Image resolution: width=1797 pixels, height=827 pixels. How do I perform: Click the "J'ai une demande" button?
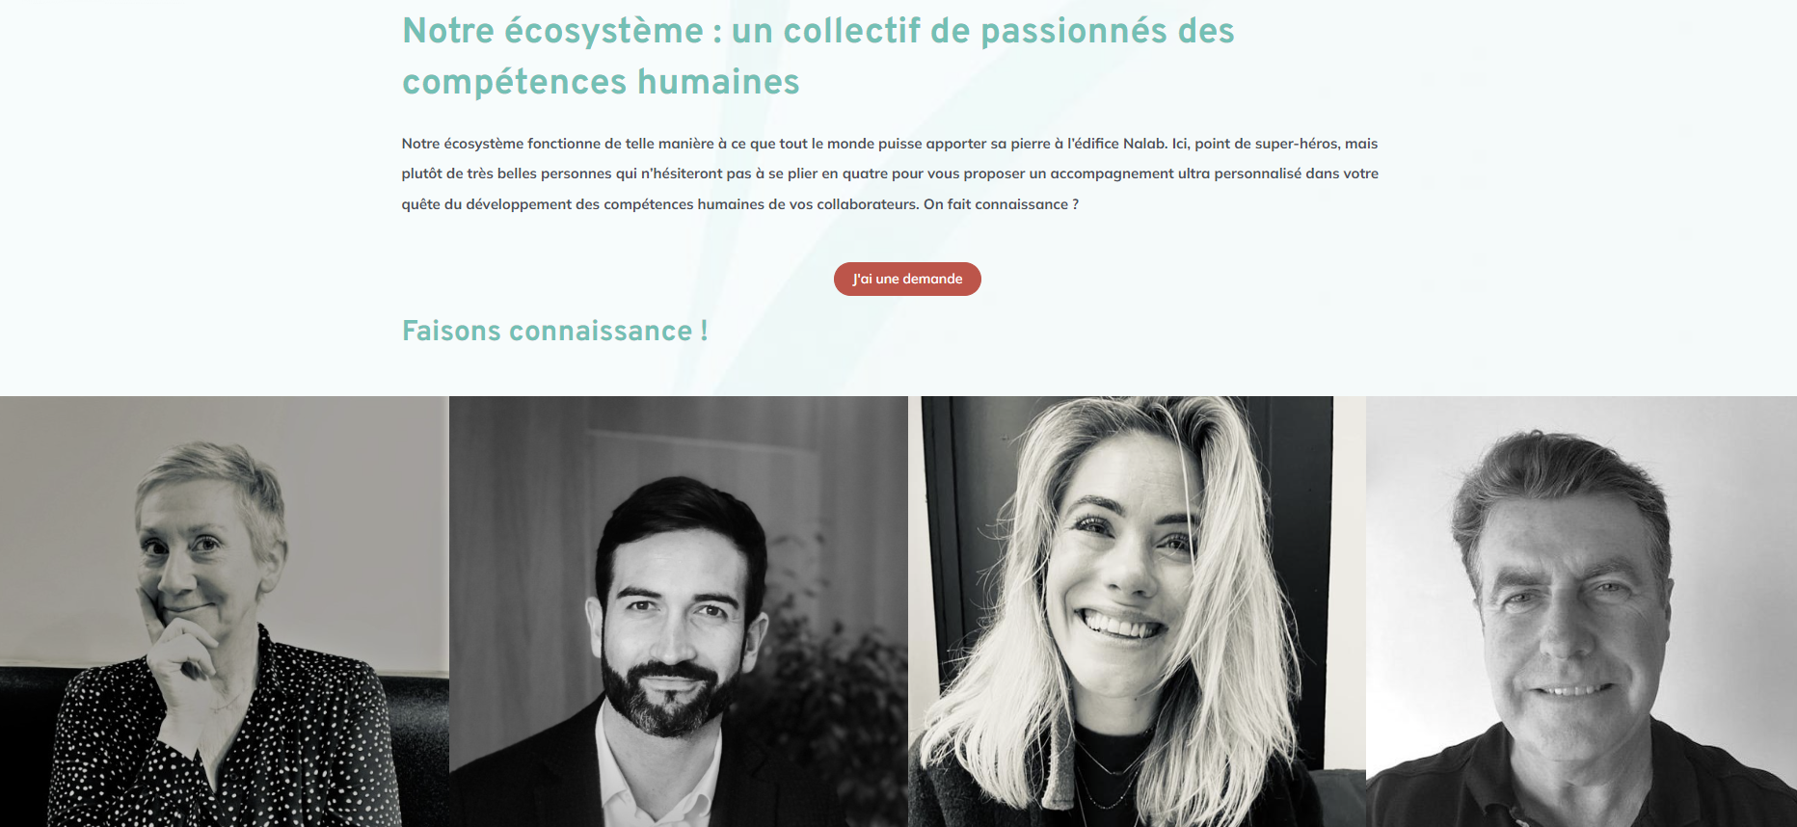pos(907,279)
